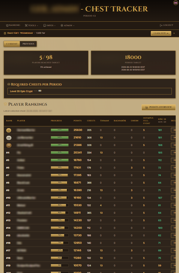Click the Tools crossed-swords icon

(x=26, y=25)
